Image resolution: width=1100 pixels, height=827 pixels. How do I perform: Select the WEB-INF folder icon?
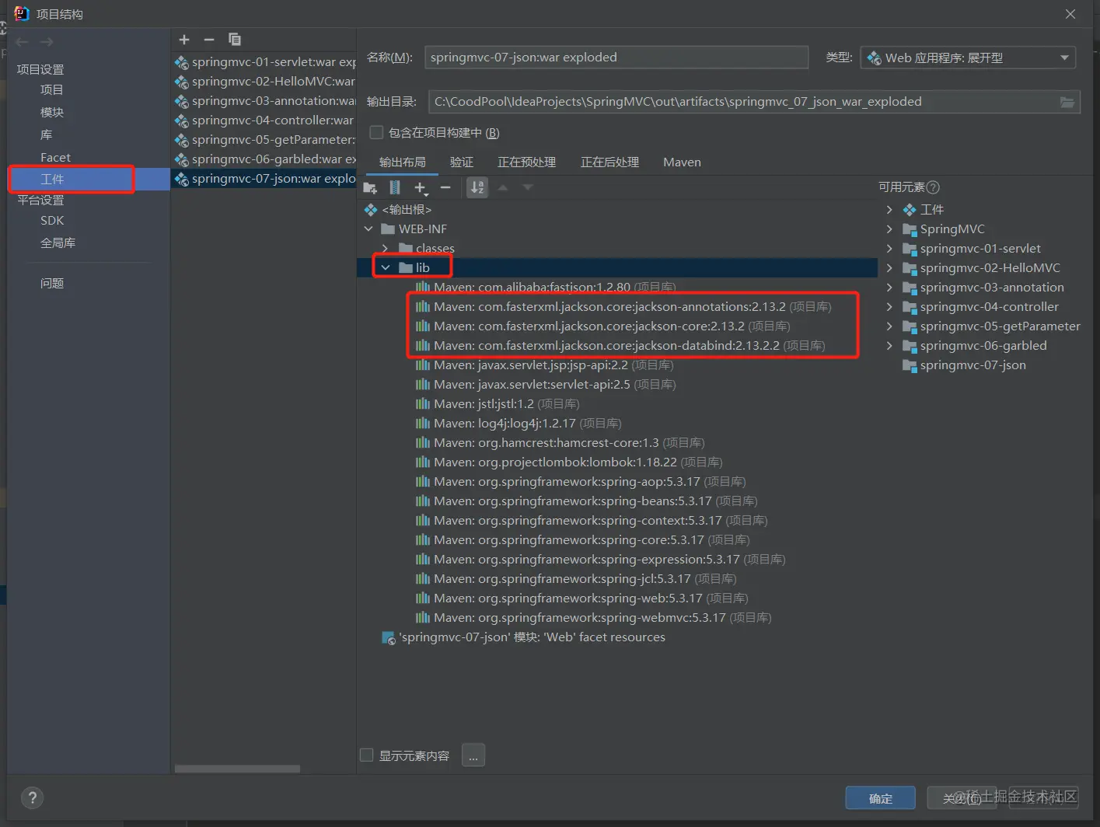click(388, 229)
